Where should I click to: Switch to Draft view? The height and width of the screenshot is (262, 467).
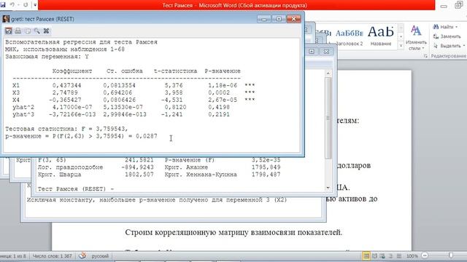click(399, 255)
